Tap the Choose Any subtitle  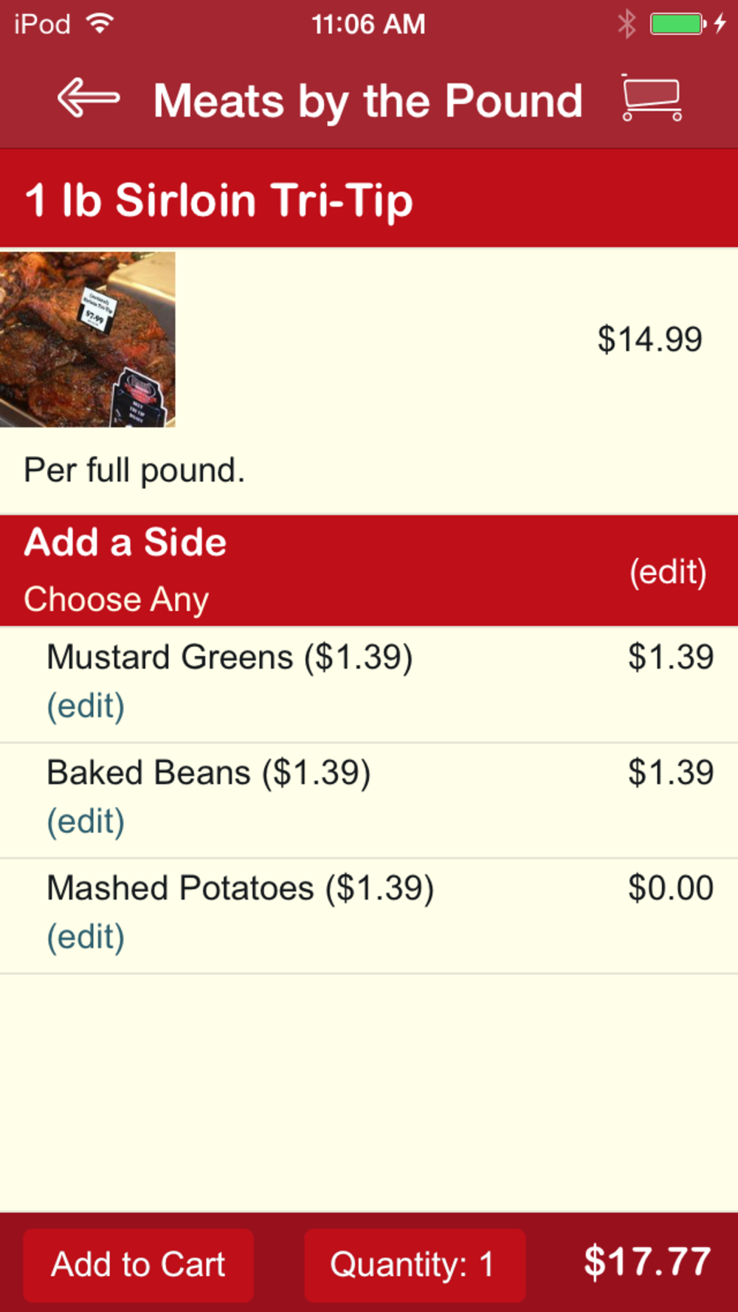click(116, 599)
